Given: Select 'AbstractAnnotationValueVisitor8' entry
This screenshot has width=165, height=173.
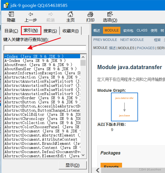Looking at the screenshot, I should pyautogui.click(x=42, y=90).
